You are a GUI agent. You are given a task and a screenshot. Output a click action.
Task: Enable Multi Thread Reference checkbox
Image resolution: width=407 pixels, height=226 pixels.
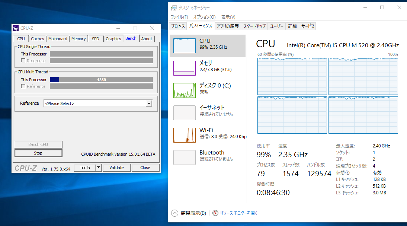click(23, 86)
